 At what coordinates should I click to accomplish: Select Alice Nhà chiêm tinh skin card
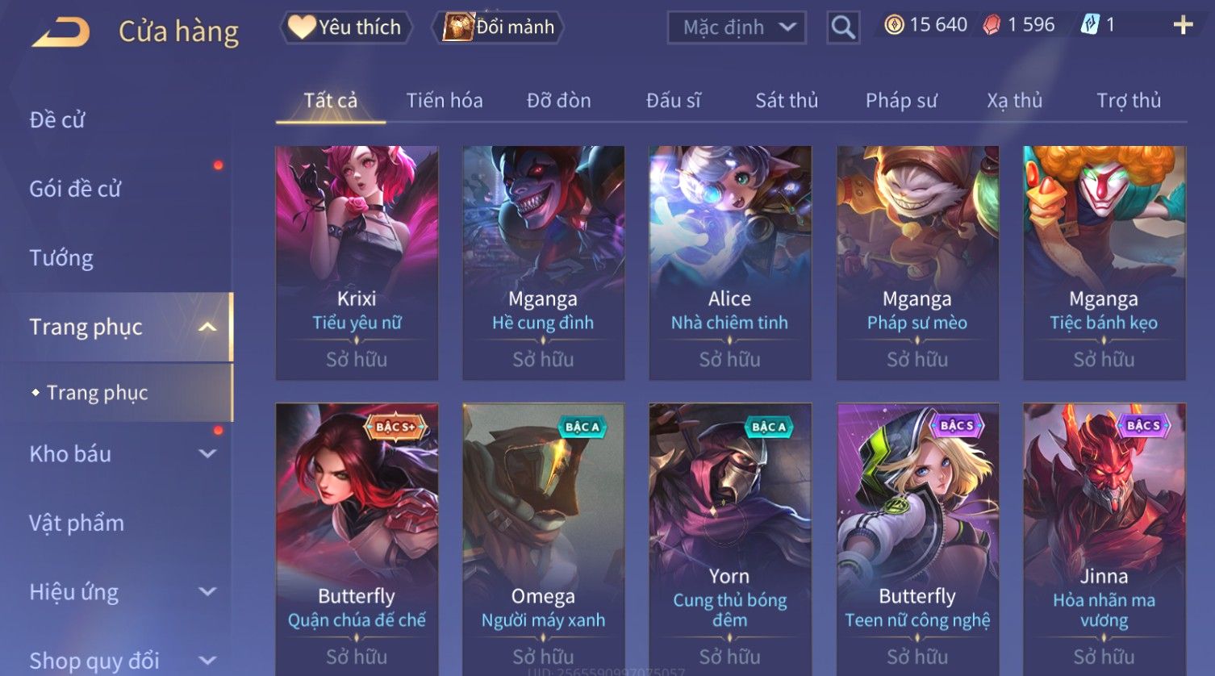click(x=730, y=262)
